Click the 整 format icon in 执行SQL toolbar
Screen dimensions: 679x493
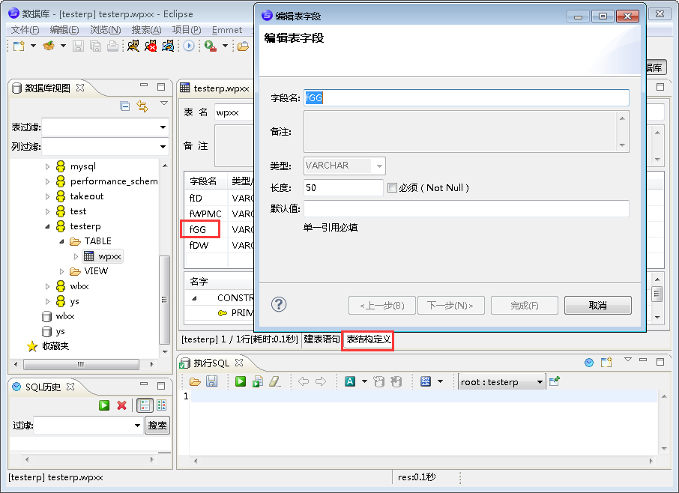[426, 381]
